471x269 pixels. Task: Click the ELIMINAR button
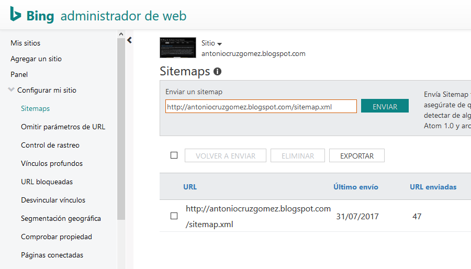pos(298,155)
